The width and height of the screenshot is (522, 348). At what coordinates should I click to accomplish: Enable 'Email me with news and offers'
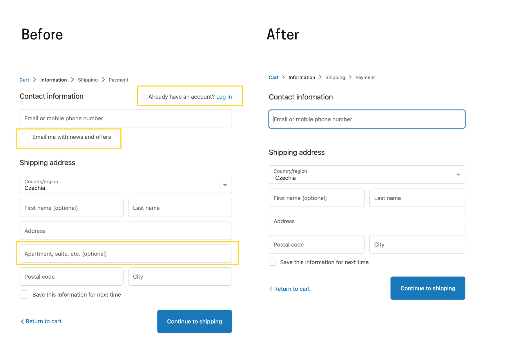[24, 137]
